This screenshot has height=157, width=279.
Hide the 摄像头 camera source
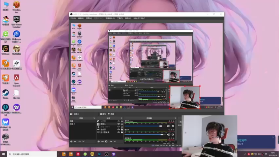click(x=119, y=124)
